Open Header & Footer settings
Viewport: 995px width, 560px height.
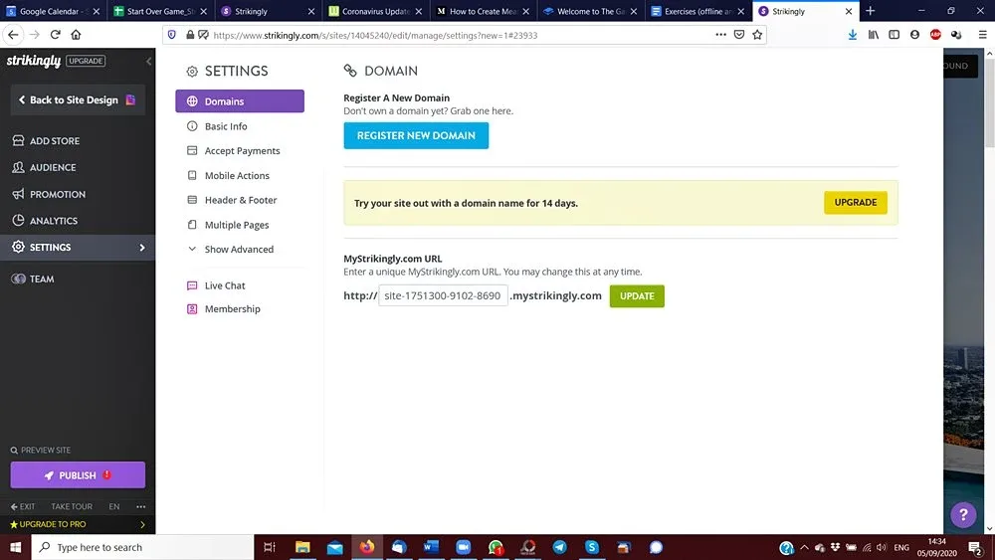coord(241,200)
